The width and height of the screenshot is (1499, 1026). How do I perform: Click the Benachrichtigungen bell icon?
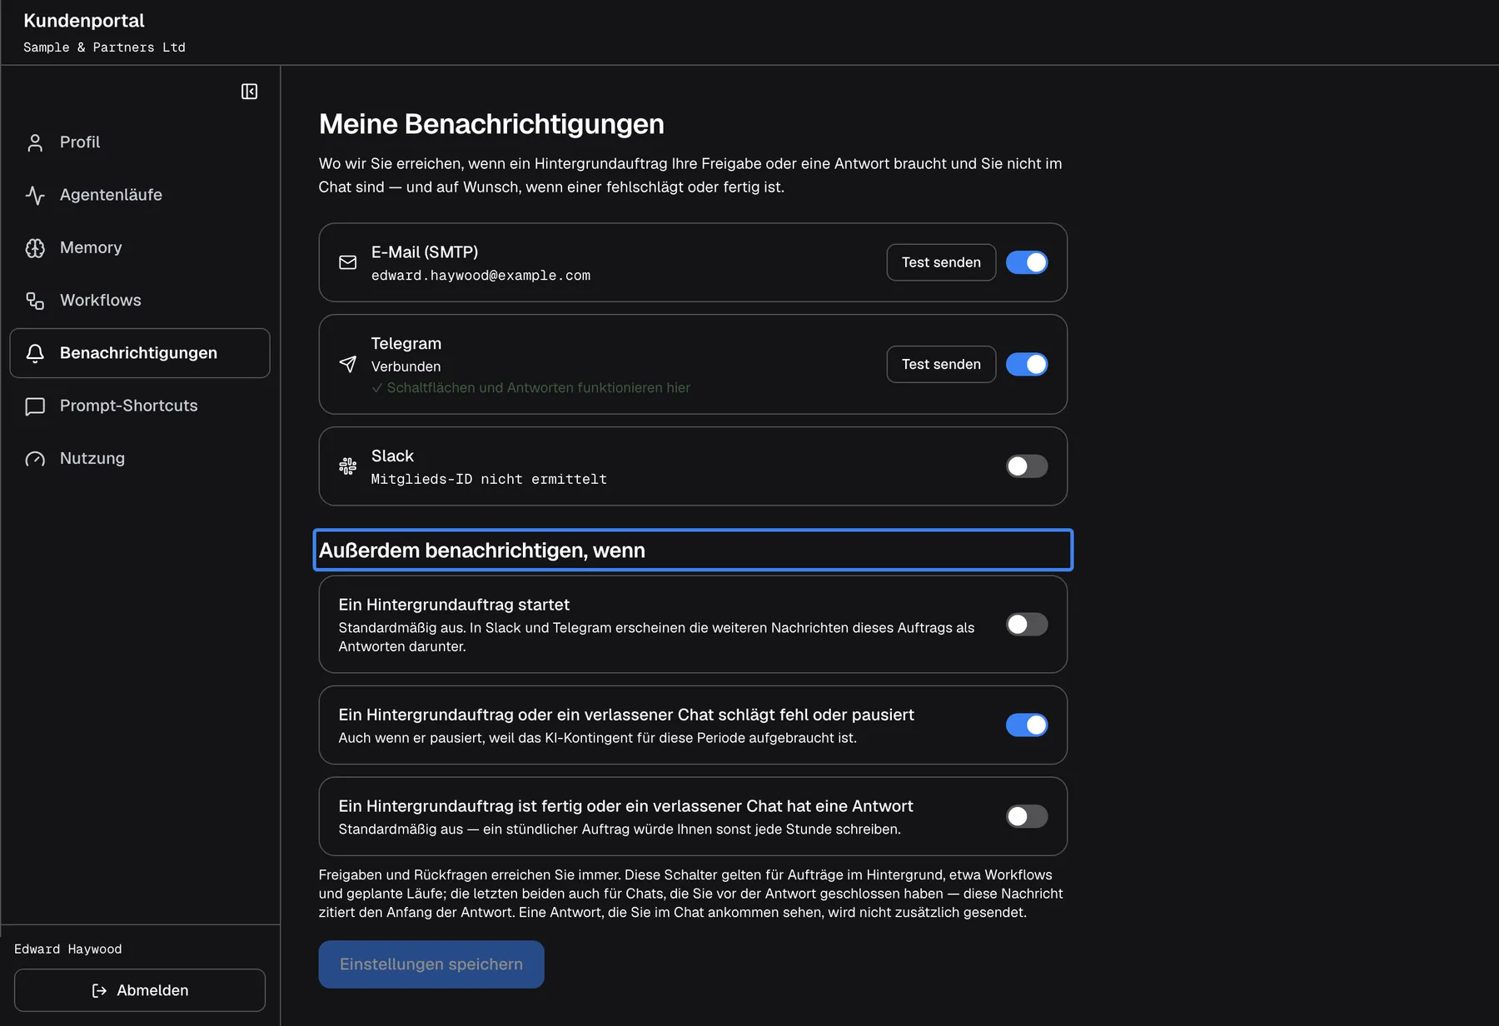click(x=35, y=353)
